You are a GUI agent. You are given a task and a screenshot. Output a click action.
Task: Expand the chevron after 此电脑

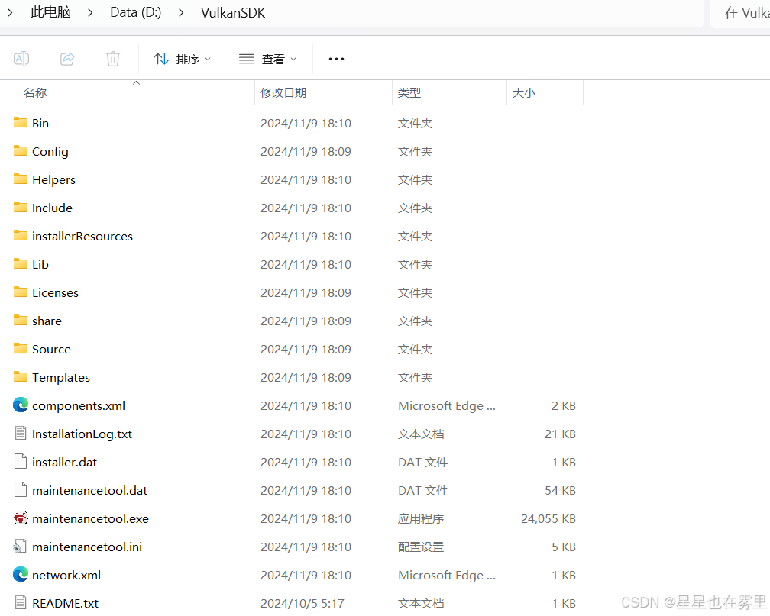[x=90, y=13]
